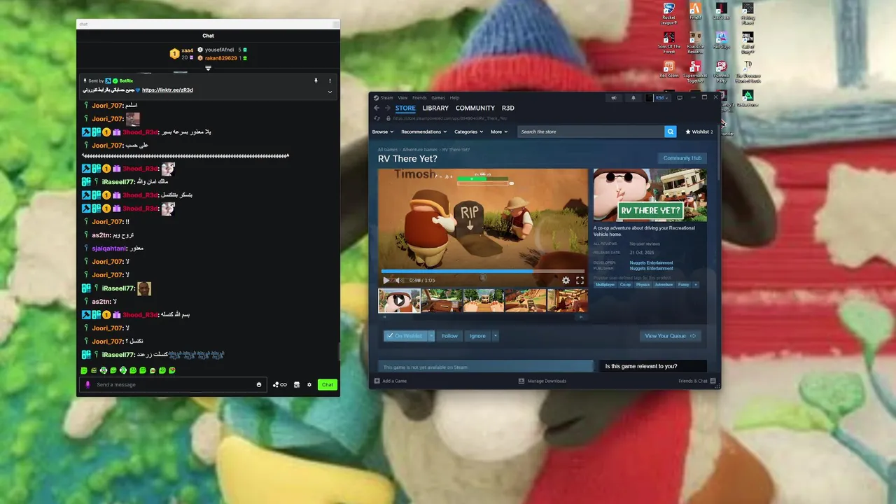Click the first emote in quick emote row
This screenshot has width=896, height=504.
coord(84,370)
